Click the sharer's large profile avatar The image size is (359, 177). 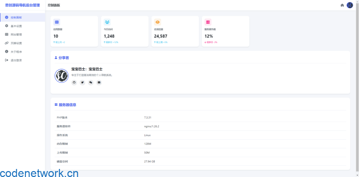pyautogui.click(x=61, y=76)
